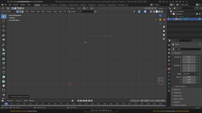
Task: Open the Object properties tab icon
Action: click(169, 69)
